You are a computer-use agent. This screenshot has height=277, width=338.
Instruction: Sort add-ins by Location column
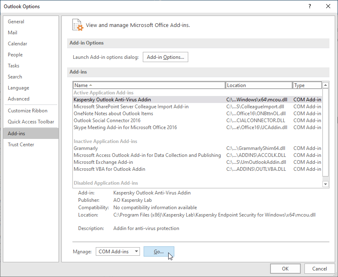coord(259,85)
